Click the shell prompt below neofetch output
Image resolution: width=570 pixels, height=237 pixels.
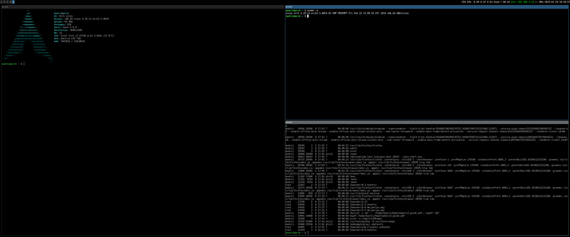(x=13, y=64)
